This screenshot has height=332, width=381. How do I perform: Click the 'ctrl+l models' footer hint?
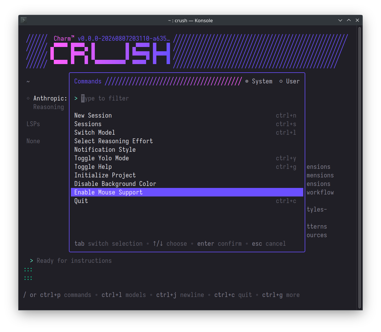pyautogui.click(x=124, y=295)
